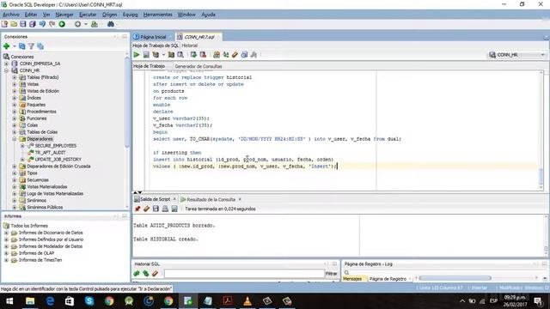Expand the Secuencias node
This screenshot has height=309, width=550.
click(15, 179)
